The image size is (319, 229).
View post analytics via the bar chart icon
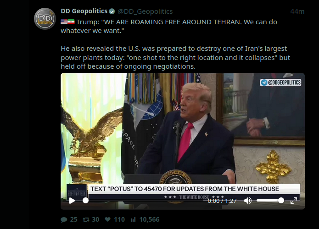click(133, 219)
